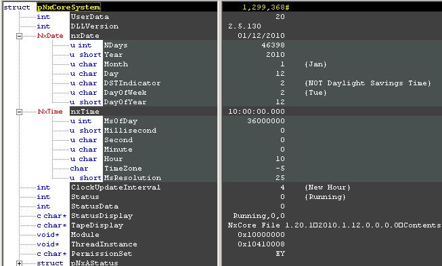
Task: Click the -5 TimeZone value
Action: pyautogui.click(x=280, y=169)
